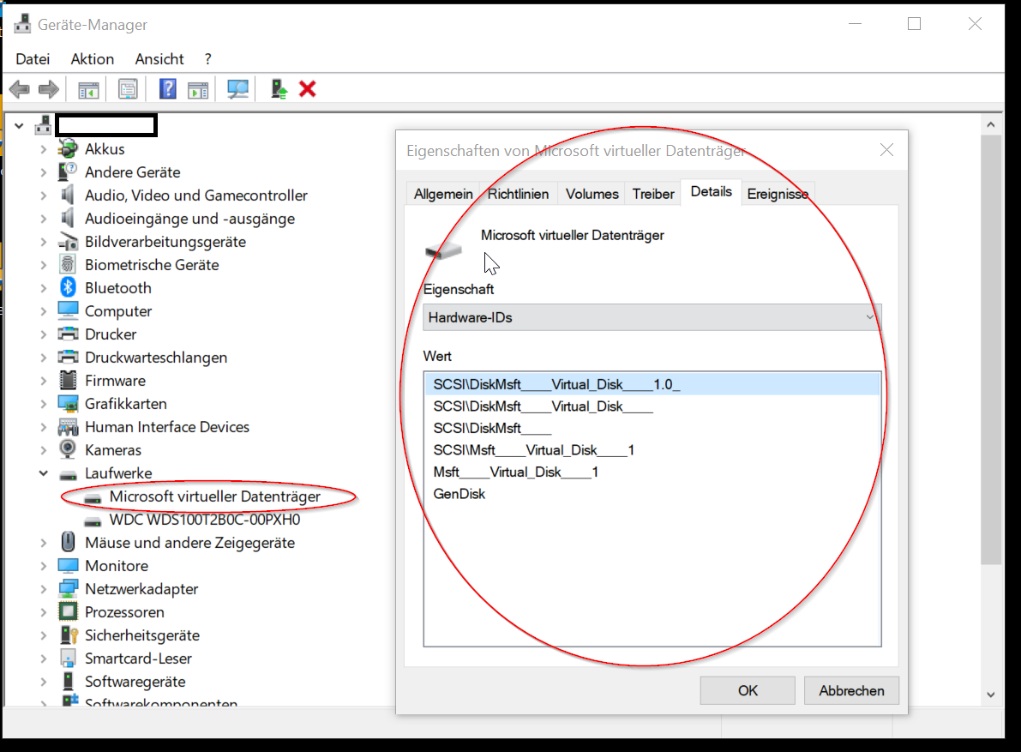The width and height of the screenshot is (1021, 752).
Task: Show/hide console tree toolbar icon
Action: 88,89
